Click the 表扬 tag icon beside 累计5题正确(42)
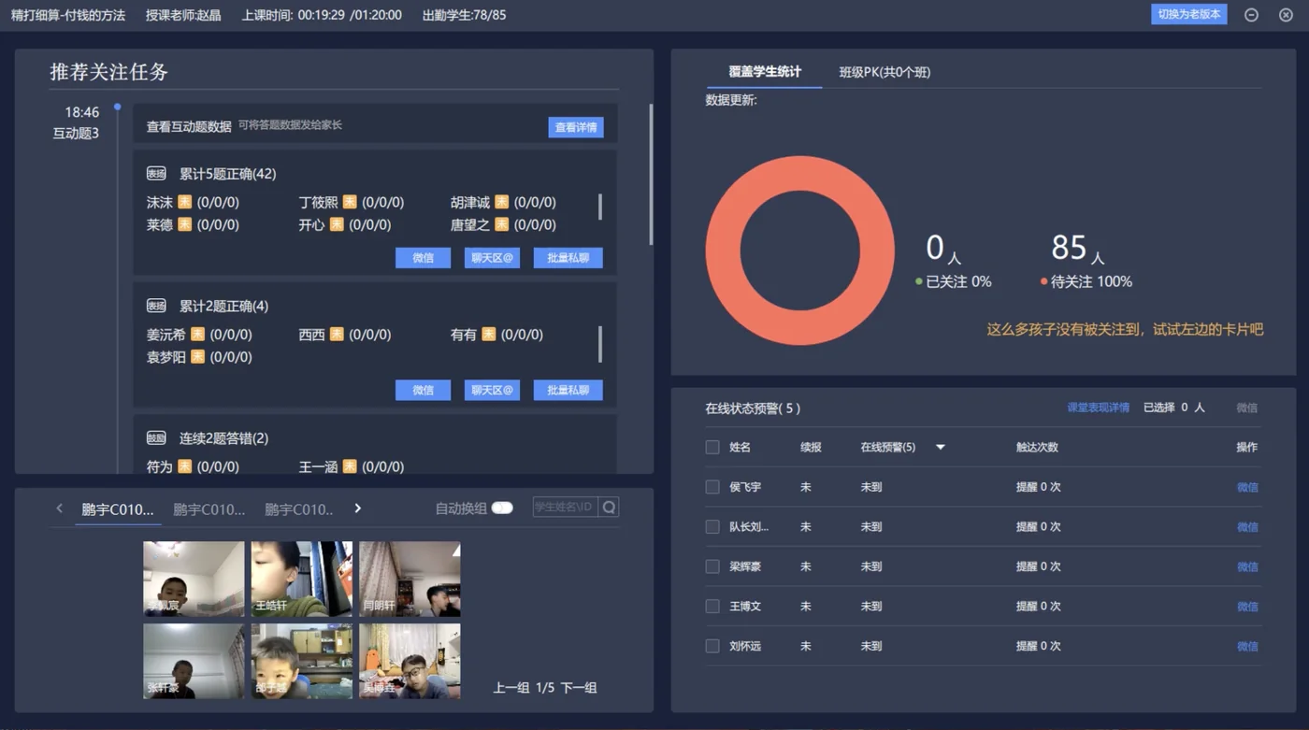The width and height of the screenshot is (1309, 730). click(156, 174)
